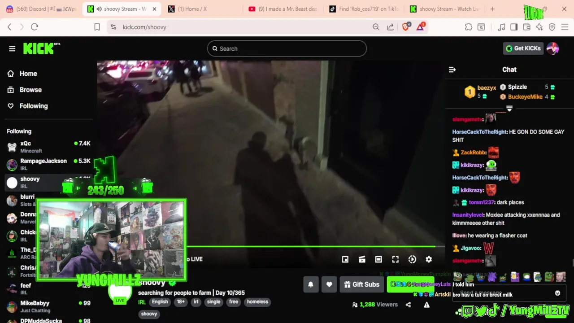Bookmark this page with the bookmark icon
This screenshot has height=323, width=574.
[x=97, y=27]
